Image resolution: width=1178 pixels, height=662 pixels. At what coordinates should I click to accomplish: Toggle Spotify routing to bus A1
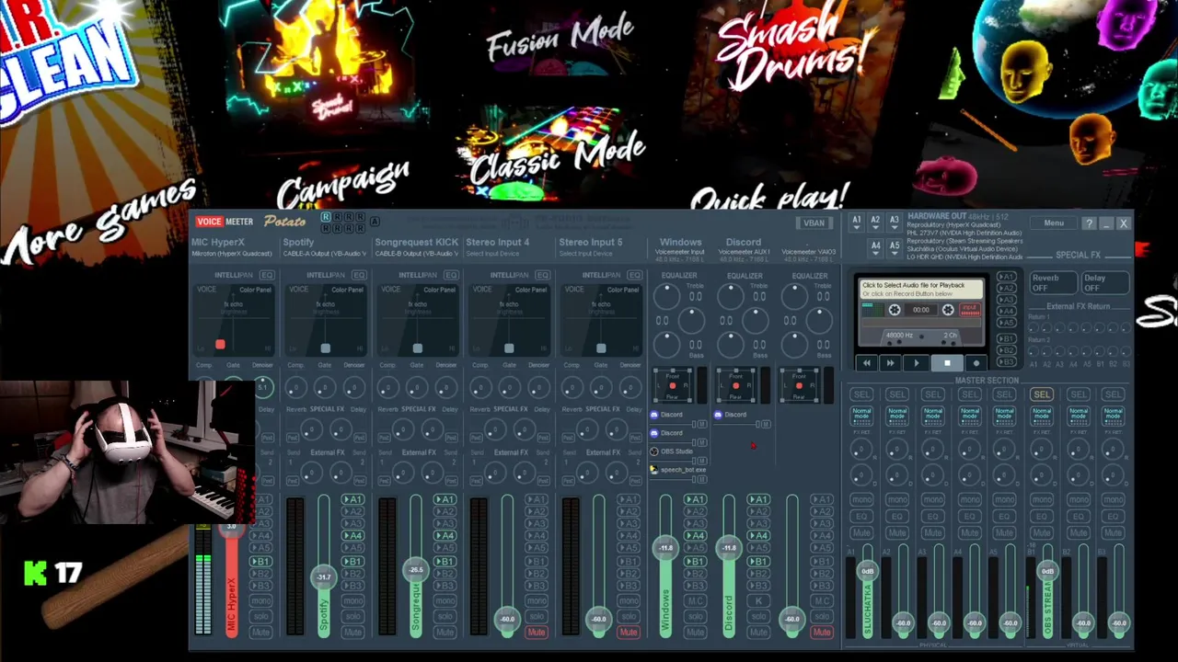point(352,500)
